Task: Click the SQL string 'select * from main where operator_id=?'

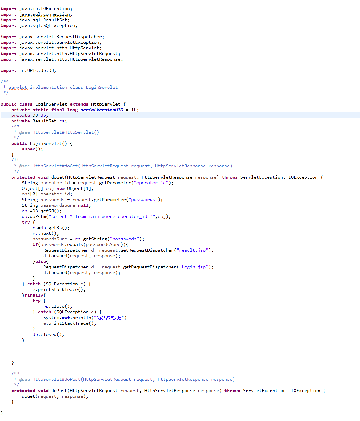Action: (102, 216)
